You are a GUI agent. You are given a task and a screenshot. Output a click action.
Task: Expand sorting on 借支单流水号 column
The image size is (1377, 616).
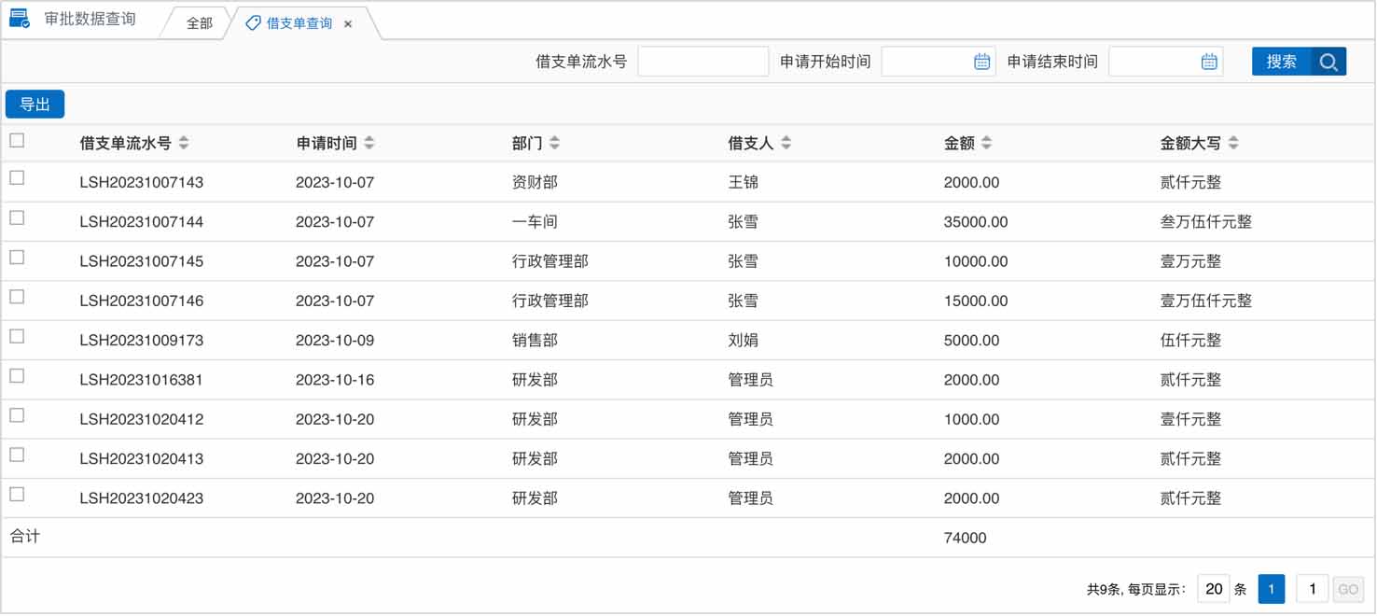click(183, 142)
